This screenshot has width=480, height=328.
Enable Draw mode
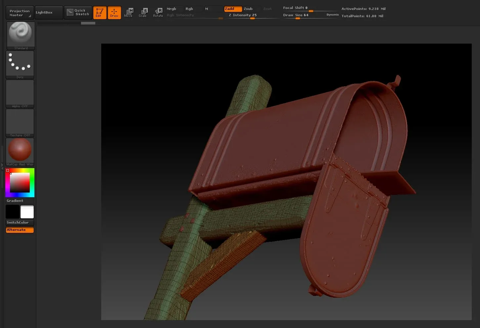(x=114, y=12)
